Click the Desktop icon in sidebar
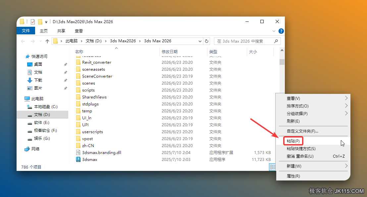This screenshot has height=197, width=367. [30, 64]
